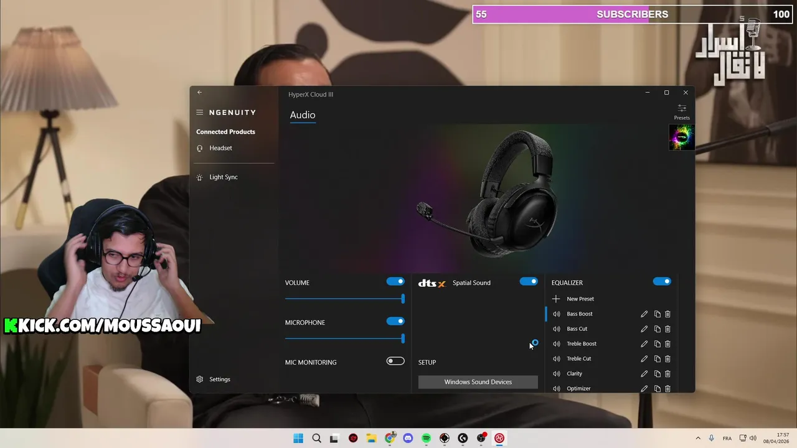797x448 pixels.
Task: Open Spotify from the taskbar
Action: click(x=426, y=438)
